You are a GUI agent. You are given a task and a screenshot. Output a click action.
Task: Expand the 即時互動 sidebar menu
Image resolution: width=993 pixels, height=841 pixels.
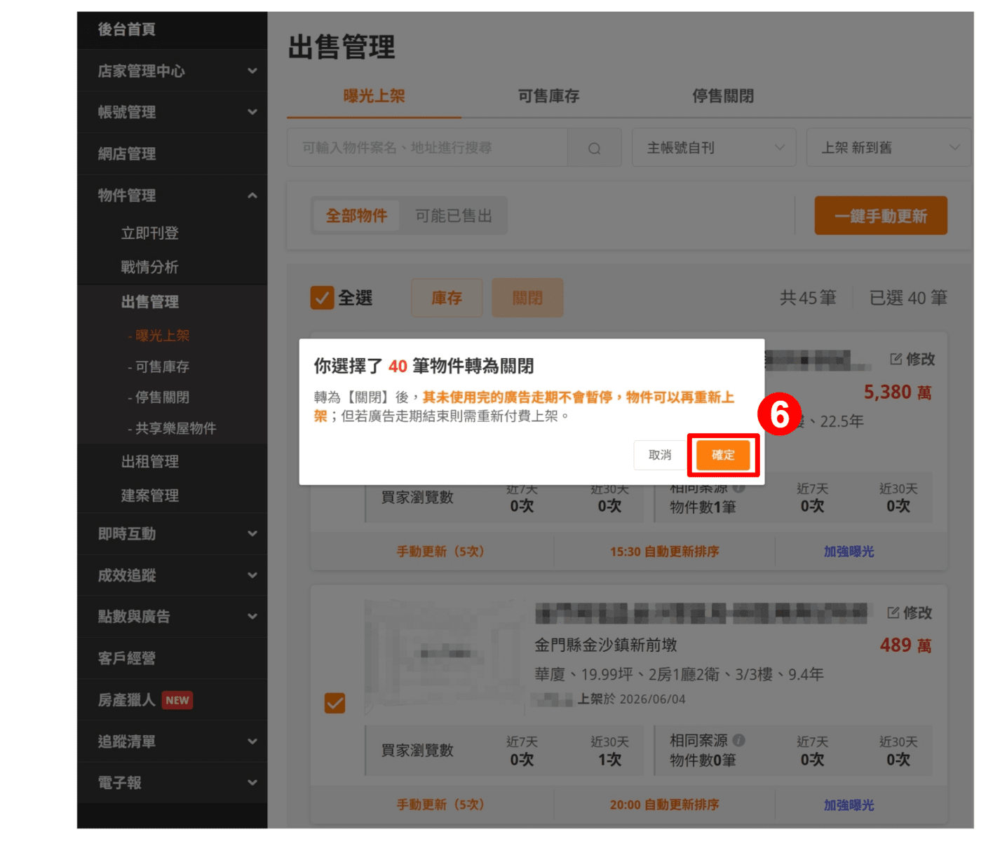pos(172,534)
